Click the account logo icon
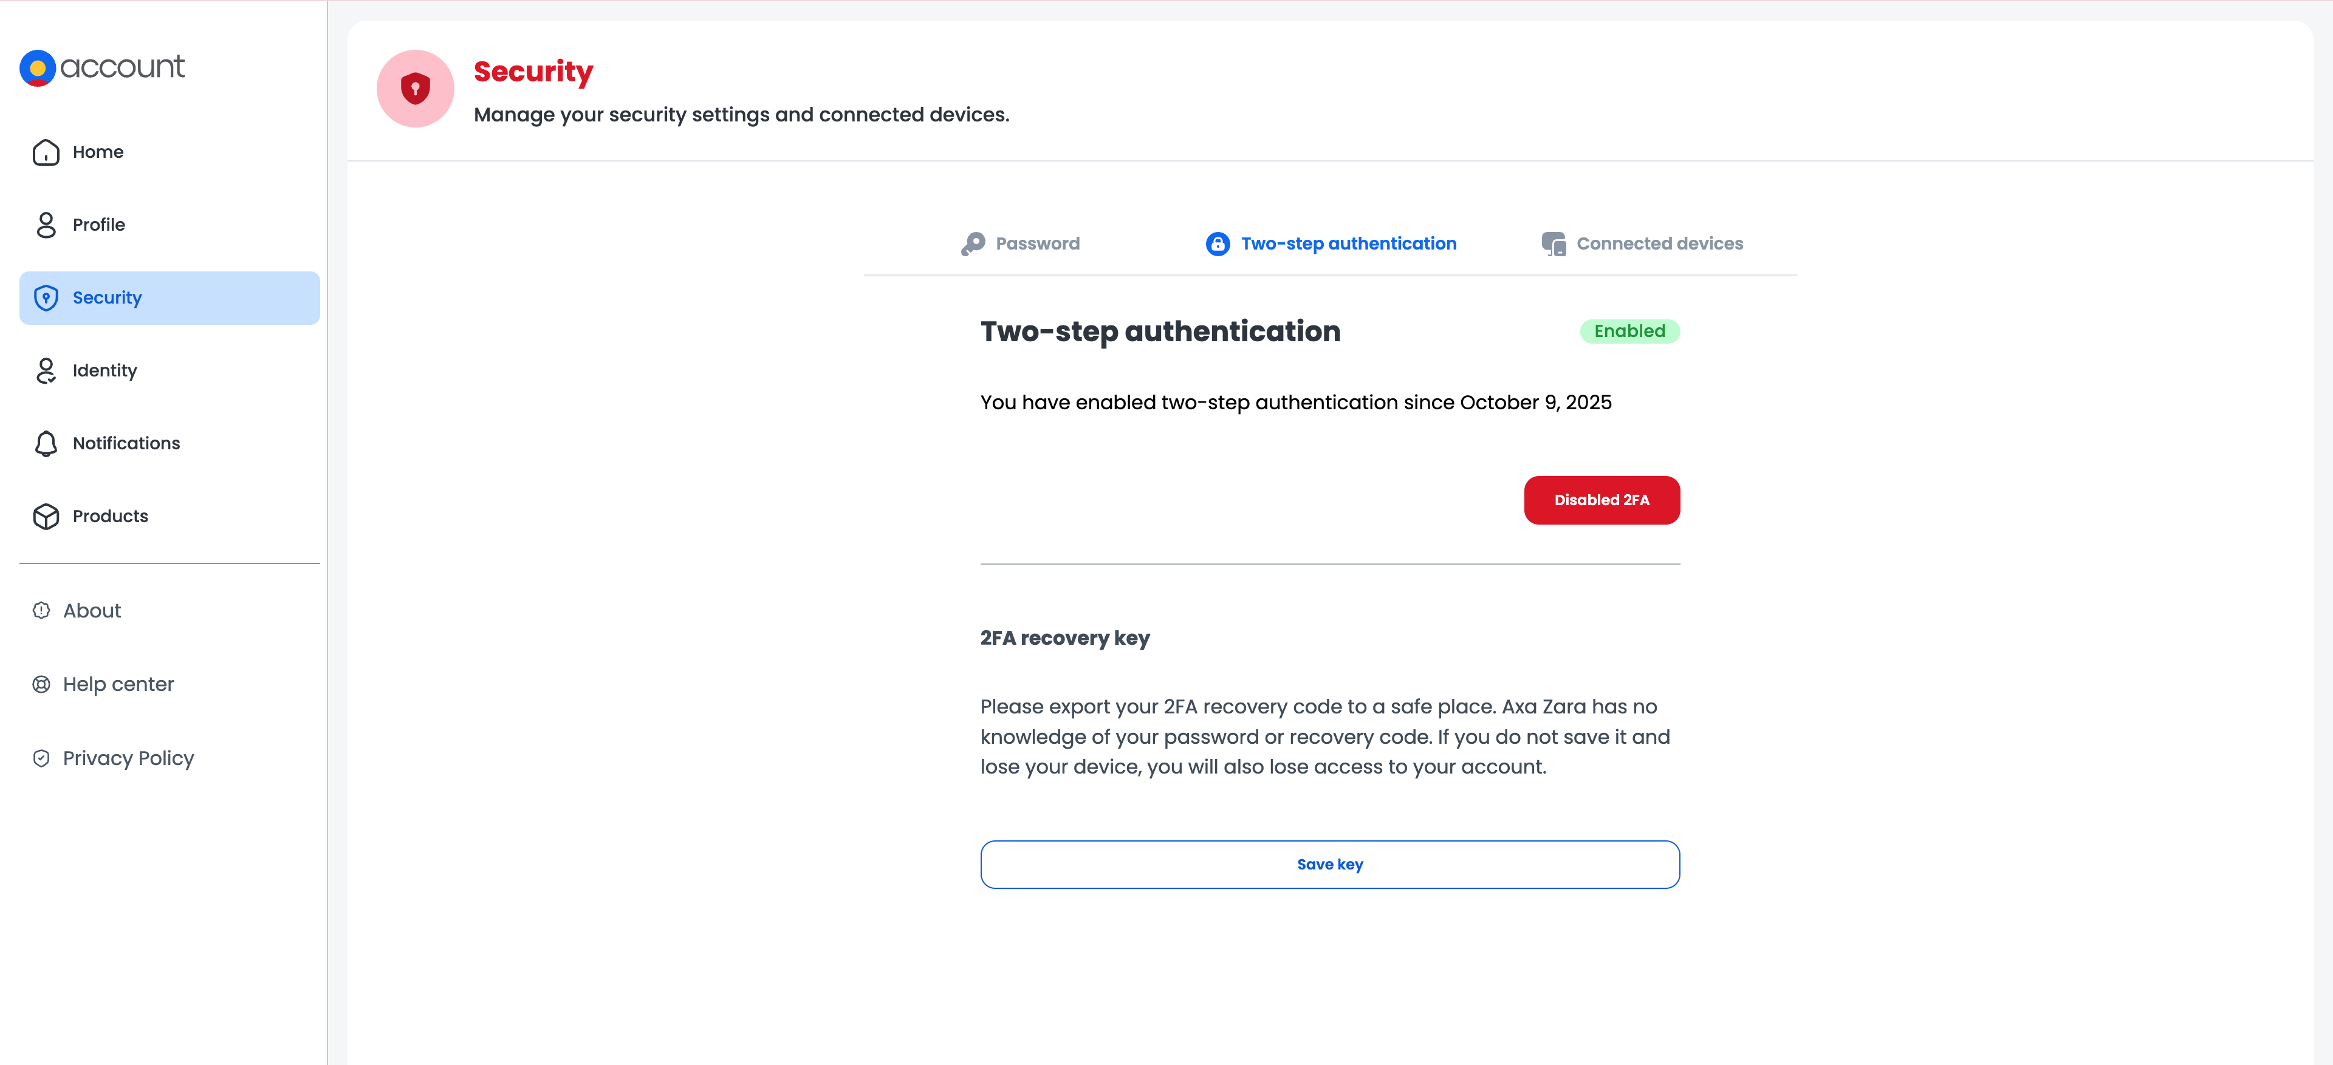Viewport: 2333px width, 1065px height. pyautogui.click(x=38, y=68)
